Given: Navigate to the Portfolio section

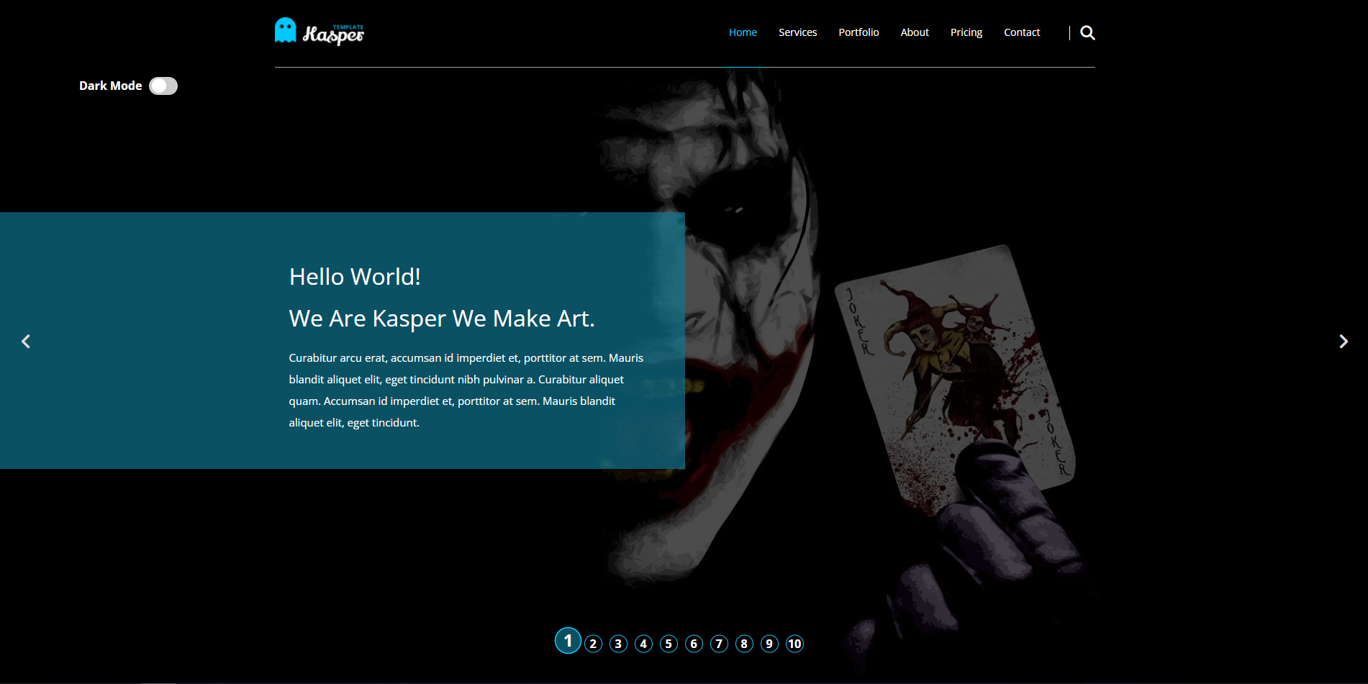Looking at the screenshot, I should [x=859, y=32].
